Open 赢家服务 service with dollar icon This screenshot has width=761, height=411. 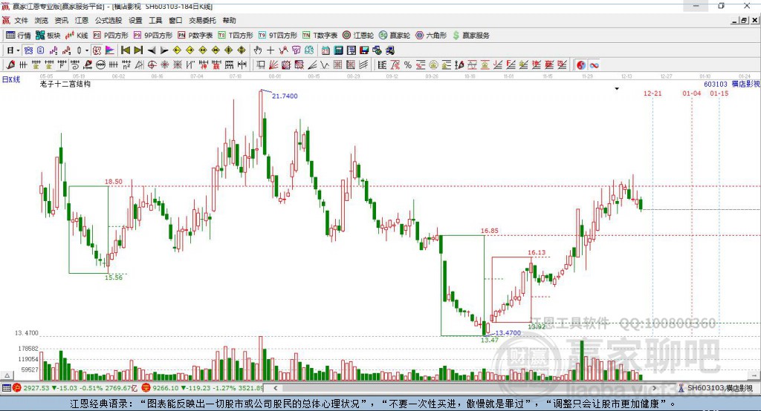471,36
